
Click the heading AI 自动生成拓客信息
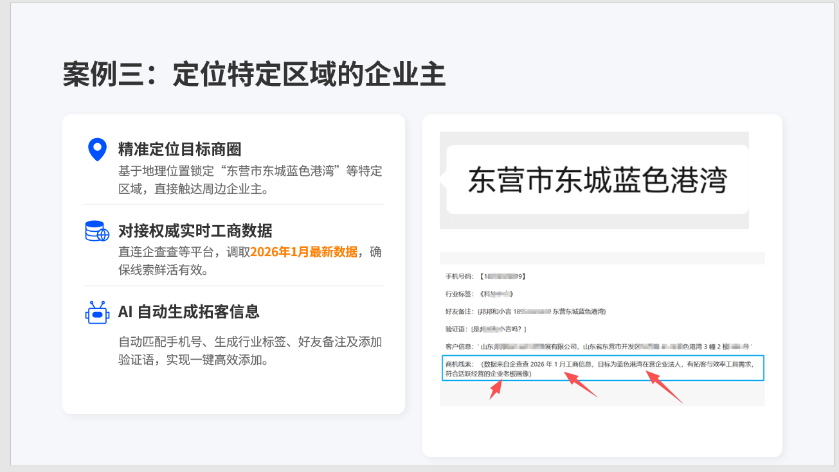188,312
